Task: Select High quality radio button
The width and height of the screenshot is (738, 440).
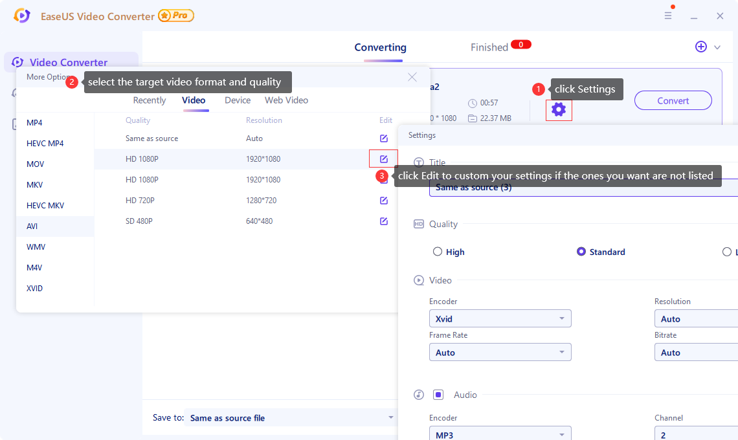Action: pos(437,251)
